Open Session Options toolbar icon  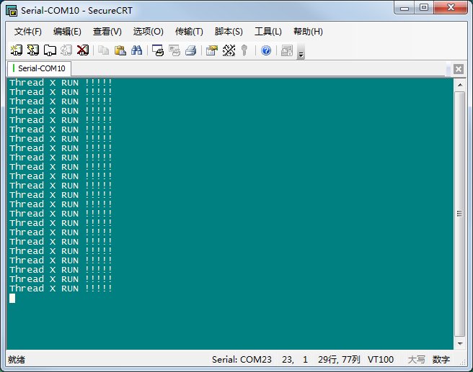(x=212, y=50)
